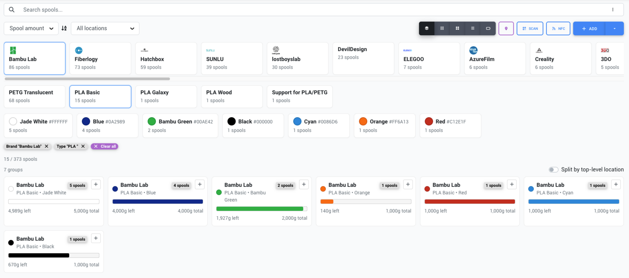Click the "15 / 373 spools" count text
Image resolution: width=629 pixels, height=278 pixels.
click(20, 159)
